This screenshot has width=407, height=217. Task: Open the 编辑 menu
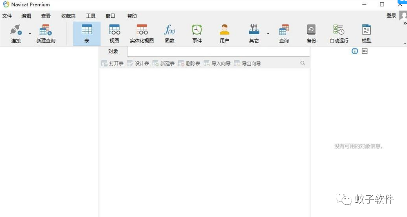26,16
